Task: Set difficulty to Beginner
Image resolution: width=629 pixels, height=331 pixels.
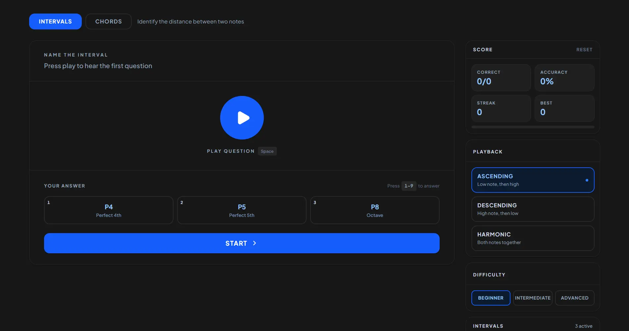Action: coord(491,298)
